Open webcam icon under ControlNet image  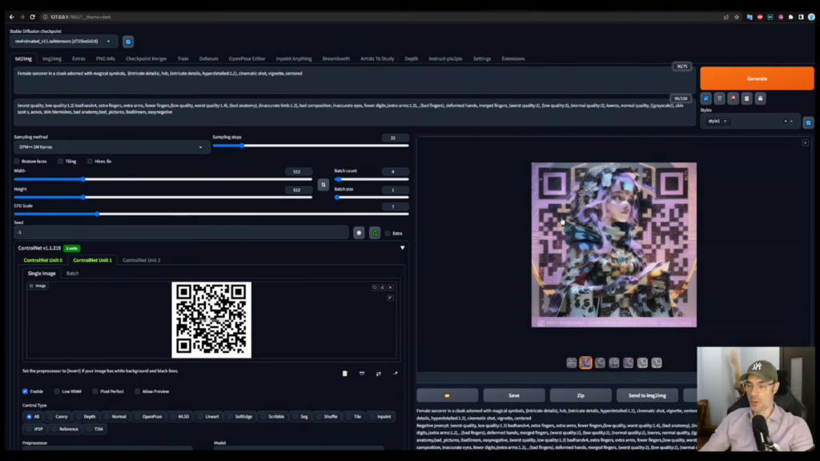coord(362,373)
